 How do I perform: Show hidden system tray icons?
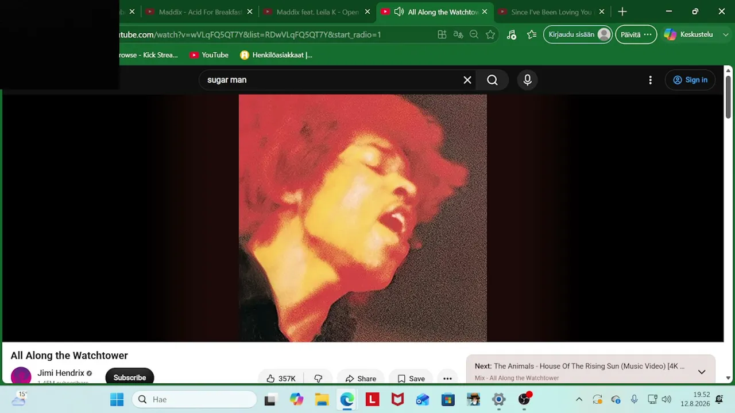pyautogui.click(x=579, y=399)
